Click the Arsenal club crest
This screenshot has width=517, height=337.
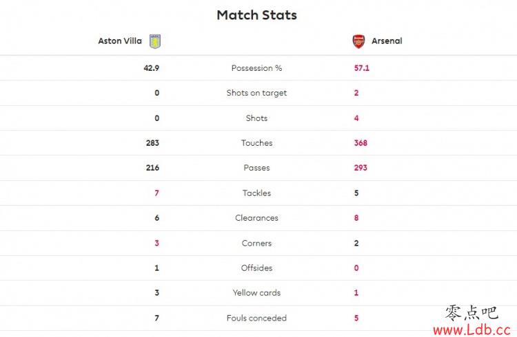[358, 41]
